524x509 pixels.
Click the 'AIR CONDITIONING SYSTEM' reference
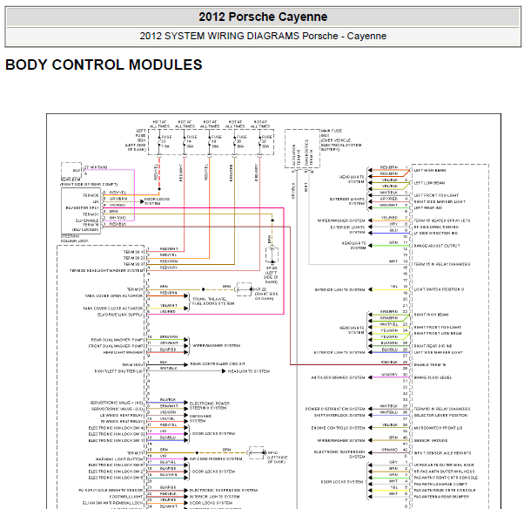216,458
